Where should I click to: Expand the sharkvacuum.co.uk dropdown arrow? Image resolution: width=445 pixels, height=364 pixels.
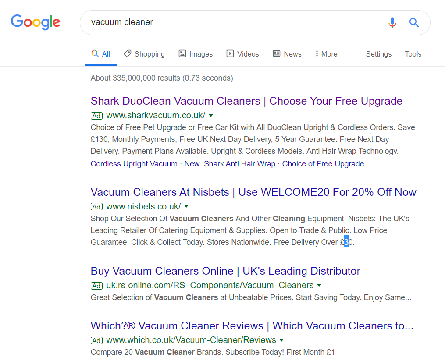211,116
